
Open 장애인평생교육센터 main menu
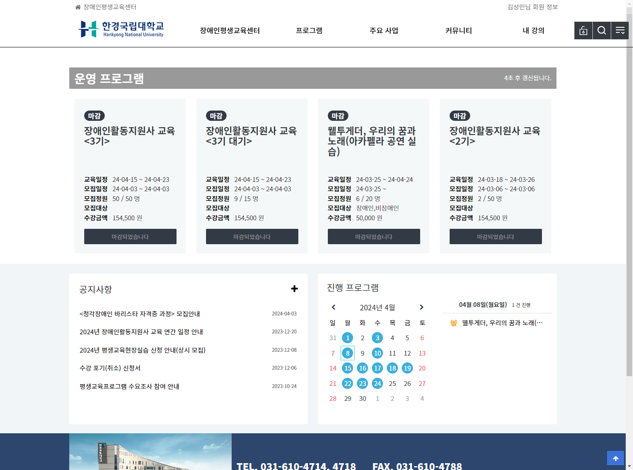230,30
